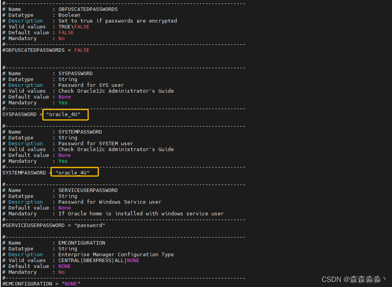Click the "NONE" value of EMCONFIGURATION
392x287 pixels.
coord(71,283)
